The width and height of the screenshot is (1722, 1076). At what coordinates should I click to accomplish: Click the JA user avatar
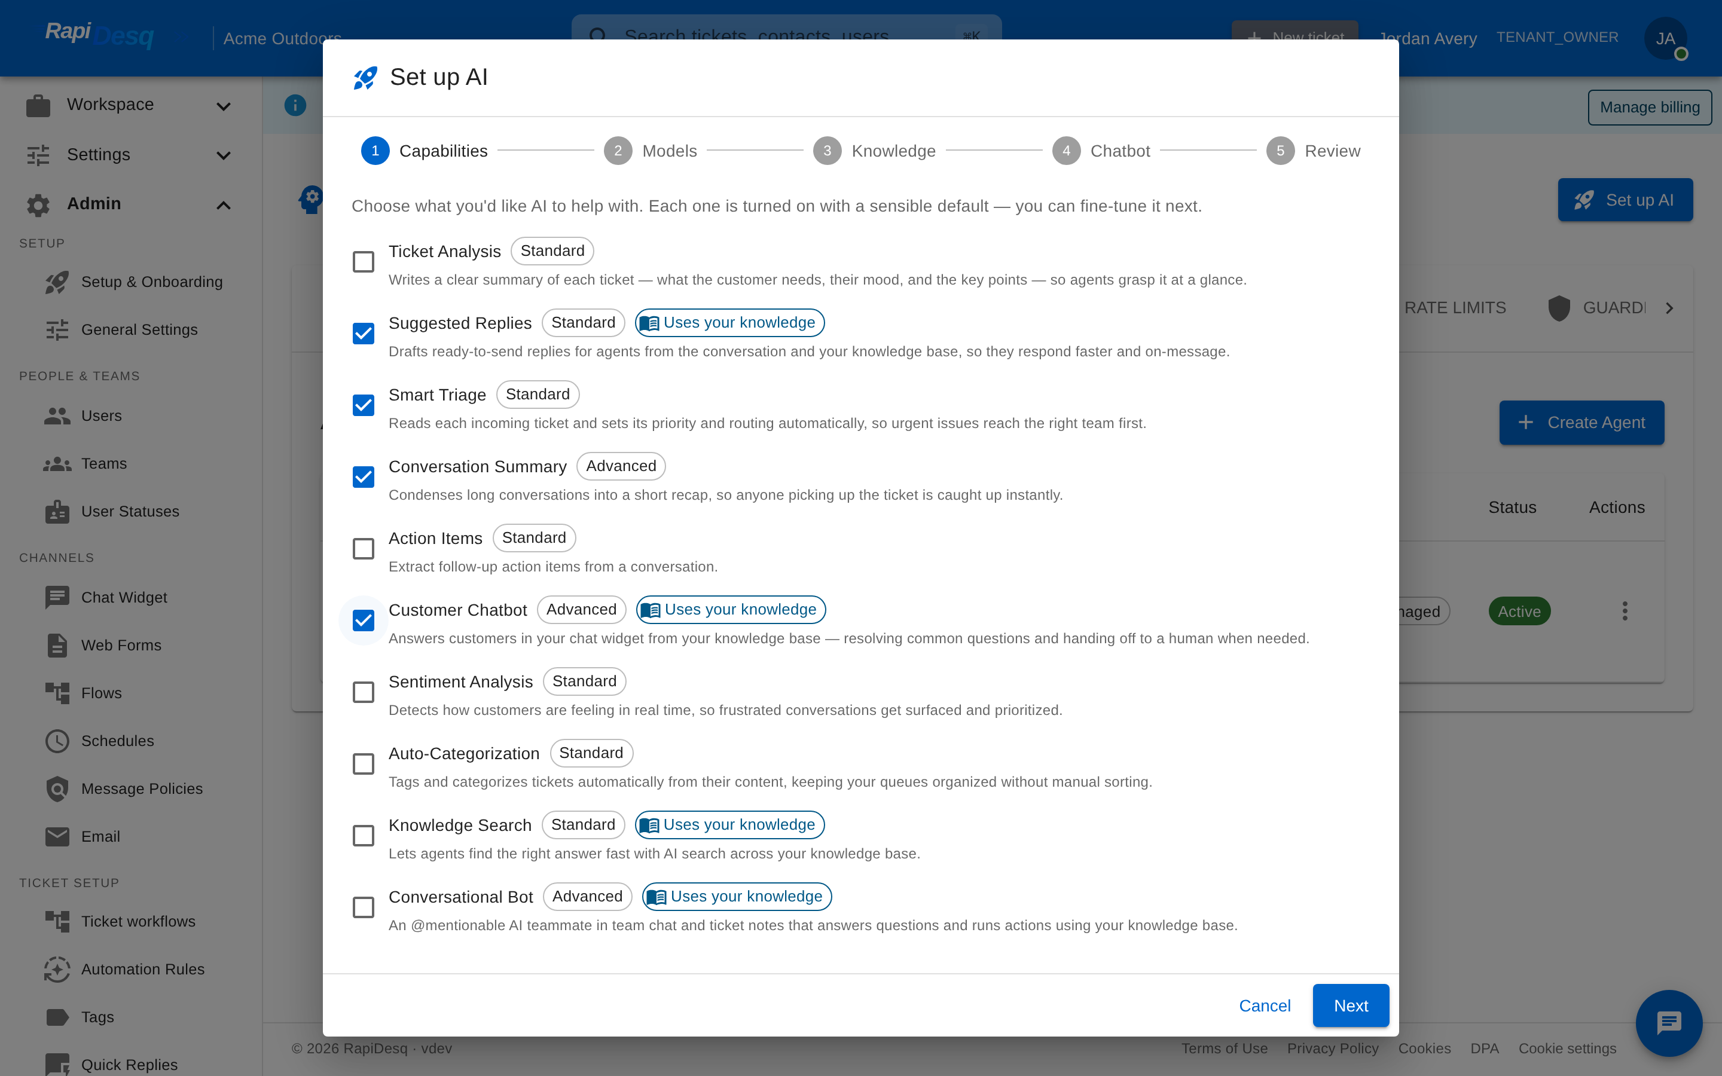(x=1665, y=38)
